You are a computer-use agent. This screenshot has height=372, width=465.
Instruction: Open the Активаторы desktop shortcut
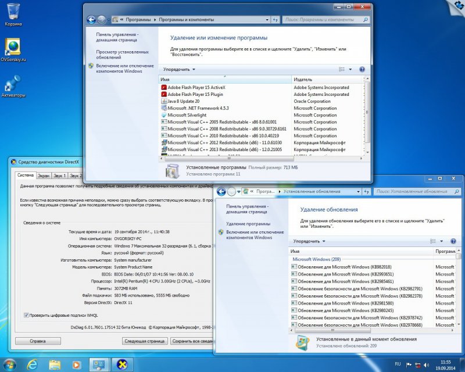coord(13,86)
